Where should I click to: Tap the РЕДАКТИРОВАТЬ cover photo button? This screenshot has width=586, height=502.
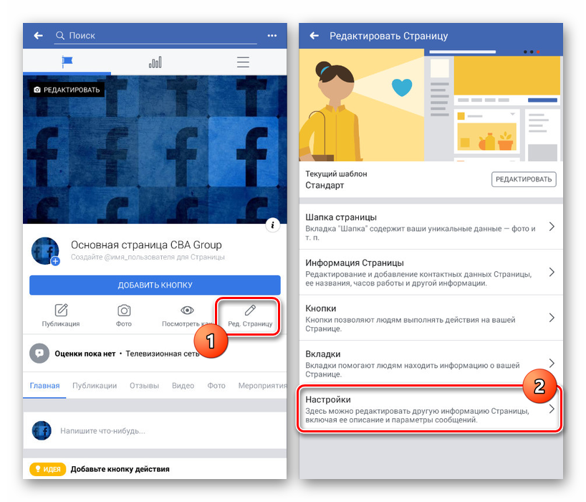(x=67, y=90)
